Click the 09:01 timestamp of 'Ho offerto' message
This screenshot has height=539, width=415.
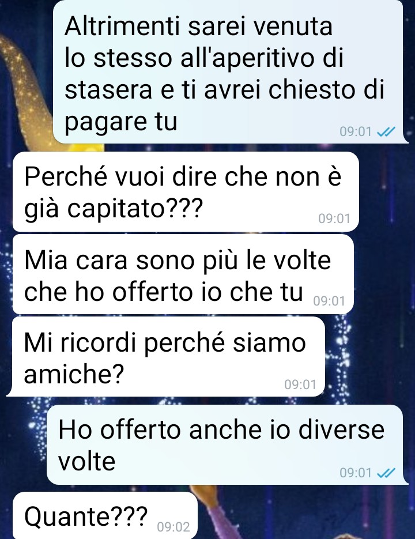pyautogui.click(x=356, y=473)
